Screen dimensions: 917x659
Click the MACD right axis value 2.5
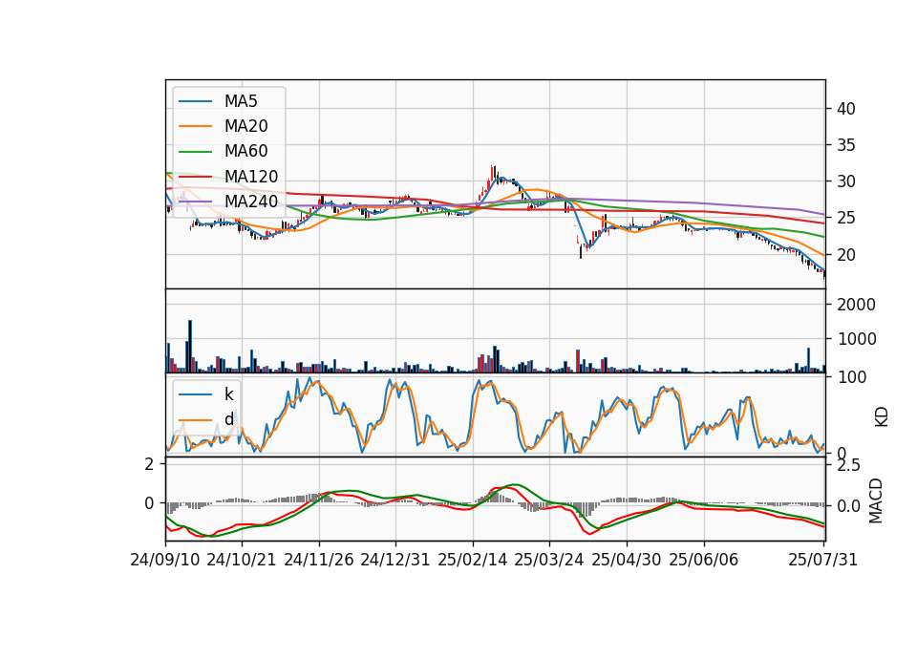[848, 466]
